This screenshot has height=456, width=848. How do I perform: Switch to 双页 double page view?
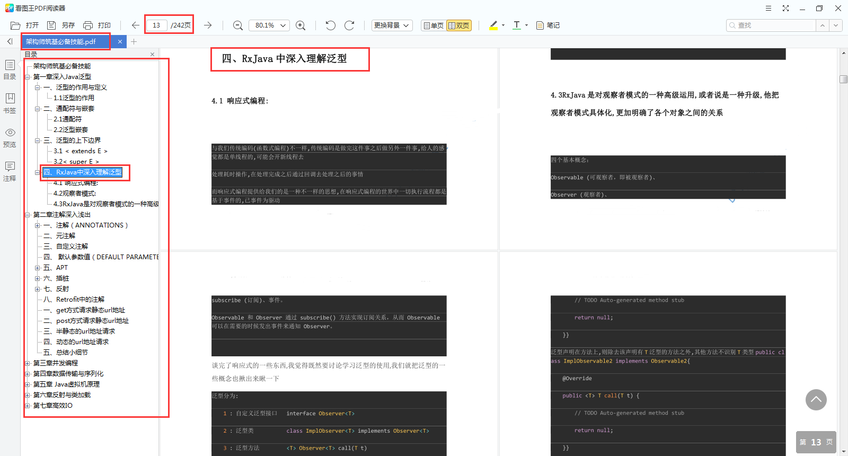[x=459, y=25]
